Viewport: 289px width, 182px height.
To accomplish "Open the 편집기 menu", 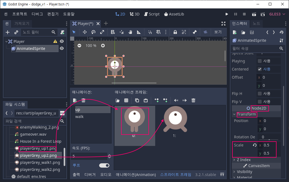I will coord(53,14).
